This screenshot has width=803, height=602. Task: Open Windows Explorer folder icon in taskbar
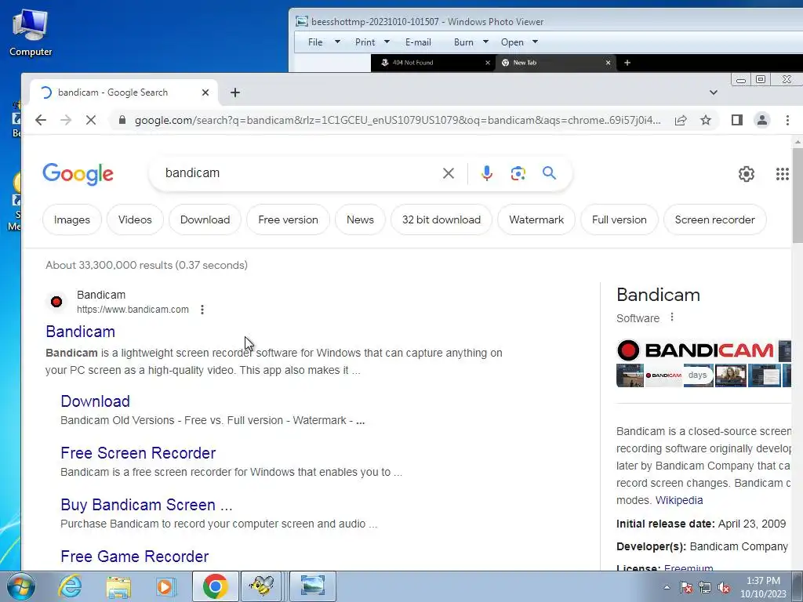(118, 586)
